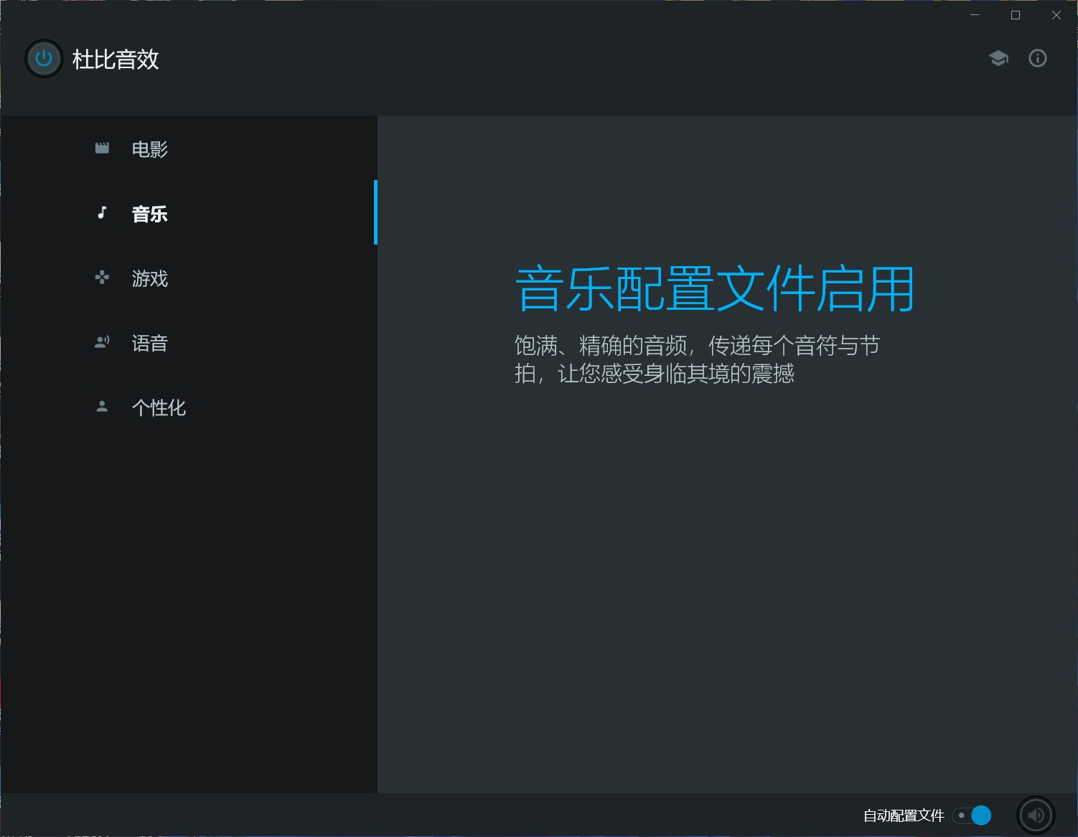Click the music note icon
Image resolution: width=1078 pixels, height=837 pixels.
point(102,212)
